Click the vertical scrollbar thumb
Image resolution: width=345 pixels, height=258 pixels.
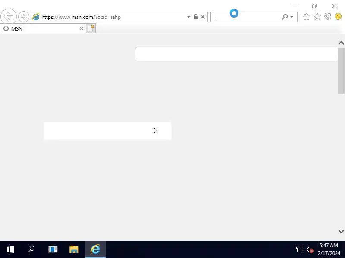coord(341,71)
